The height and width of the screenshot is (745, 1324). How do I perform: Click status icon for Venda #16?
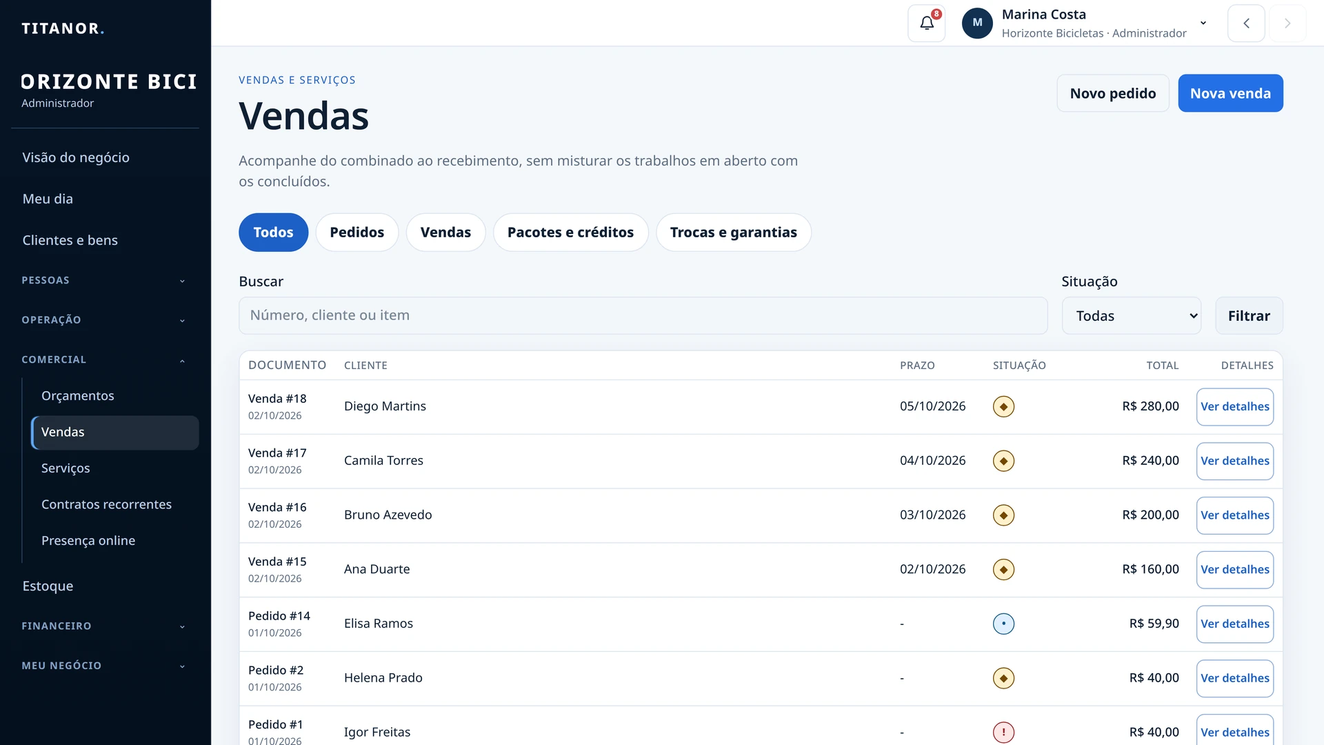click(1003, 515)
